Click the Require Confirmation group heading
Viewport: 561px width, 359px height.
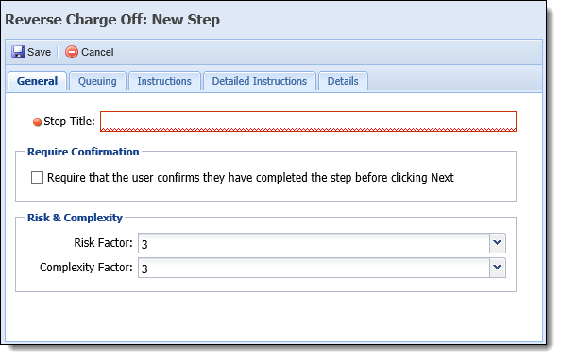pos(83,152)
